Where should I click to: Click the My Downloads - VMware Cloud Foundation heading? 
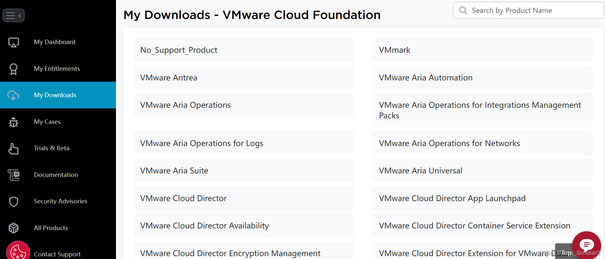pyautogui.click(x=252, y=15)
